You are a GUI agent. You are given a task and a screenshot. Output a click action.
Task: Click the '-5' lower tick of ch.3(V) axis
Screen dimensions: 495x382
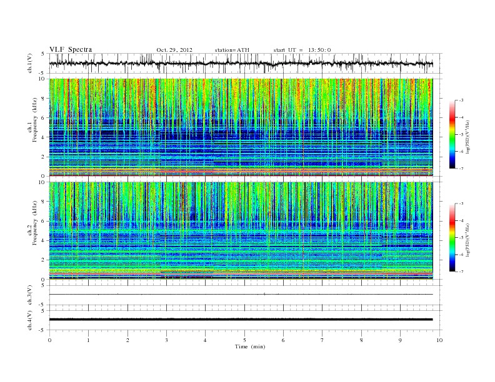point(42,305)
